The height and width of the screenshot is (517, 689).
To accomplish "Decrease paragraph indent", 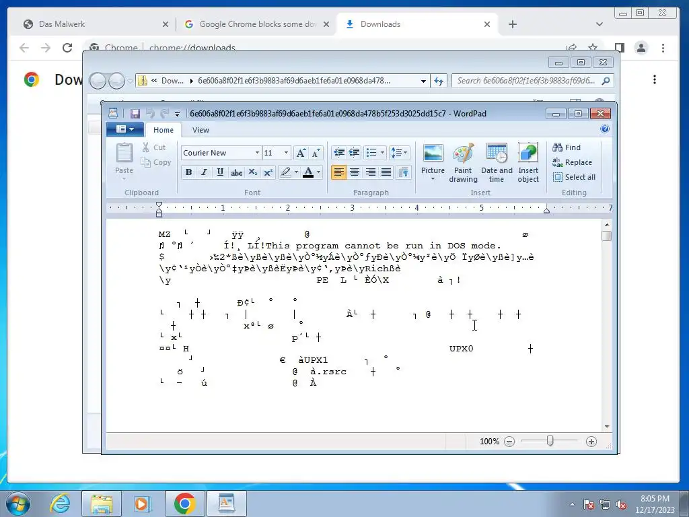I will pyautogui.click(x=339, y=153).
